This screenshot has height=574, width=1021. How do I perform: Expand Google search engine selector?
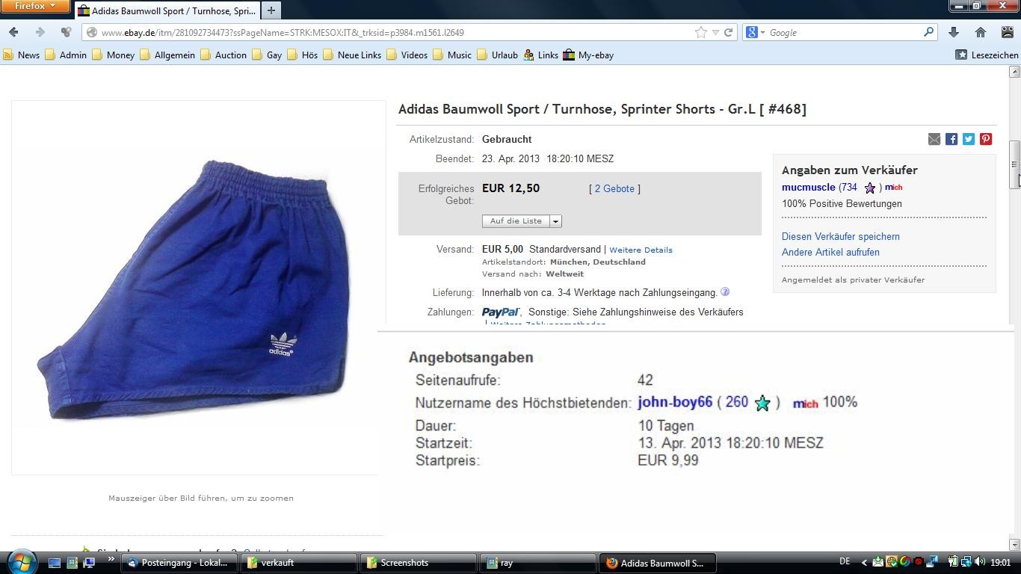tap(755, 32)
